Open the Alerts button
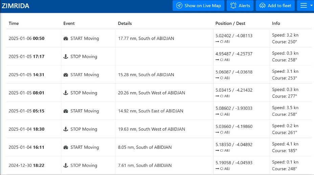Screen dimensions: 314x175 [x=240, y=6]
